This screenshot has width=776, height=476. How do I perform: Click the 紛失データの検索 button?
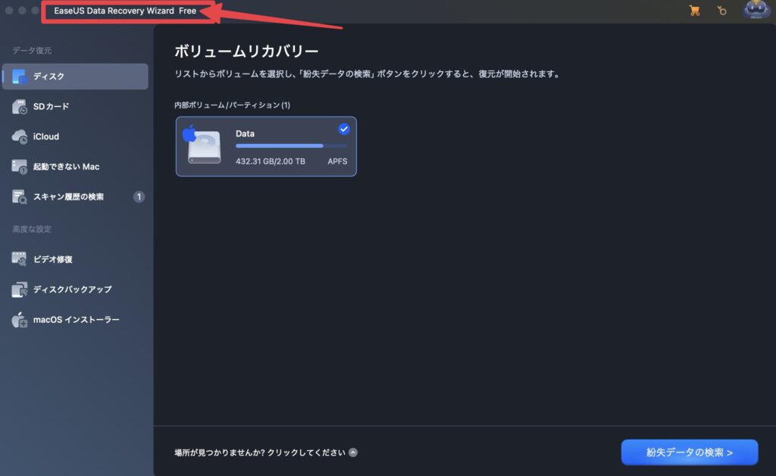(x=689, y=453)
